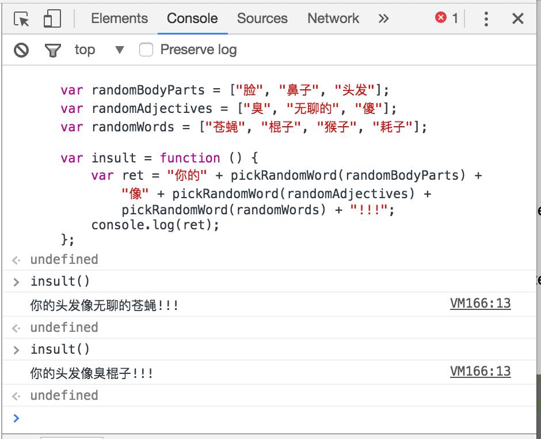The height and width of the screenshot is (439, 541).
Task: Open the top frame context dropdown
Action: pos(101,50)
